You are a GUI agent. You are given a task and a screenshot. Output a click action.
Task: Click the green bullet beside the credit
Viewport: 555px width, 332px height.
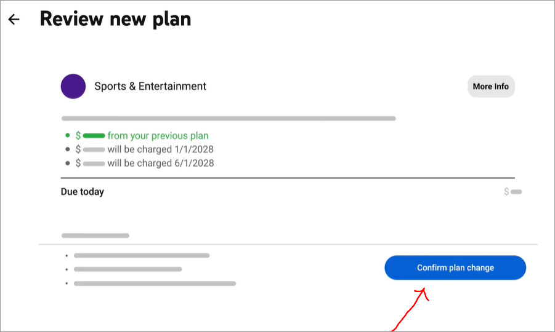click(x=68, y=135)
